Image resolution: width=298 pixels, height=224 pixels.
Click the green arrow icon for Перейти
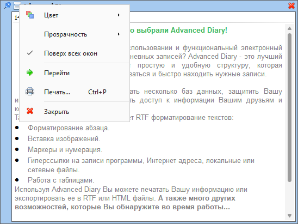(x=30, y=72)
